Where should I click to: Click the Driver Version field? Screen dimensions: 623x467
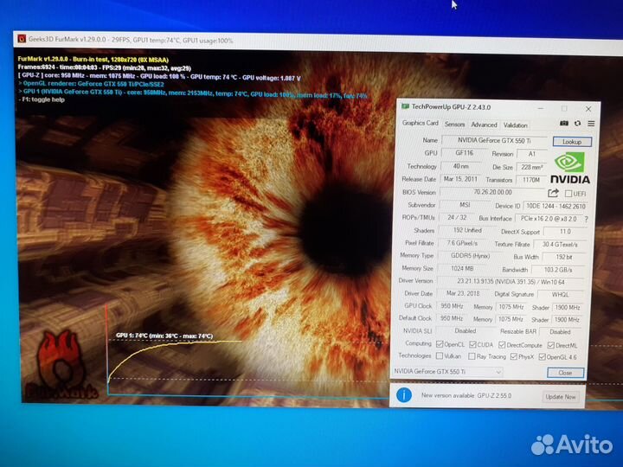(x=511, y=282)
